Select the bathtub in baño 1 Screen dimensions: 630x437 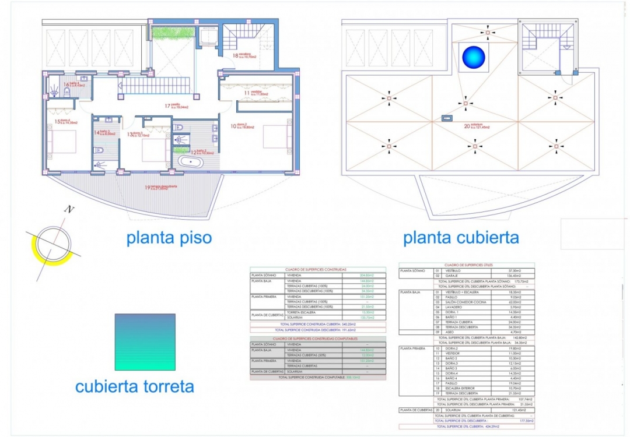191,161
